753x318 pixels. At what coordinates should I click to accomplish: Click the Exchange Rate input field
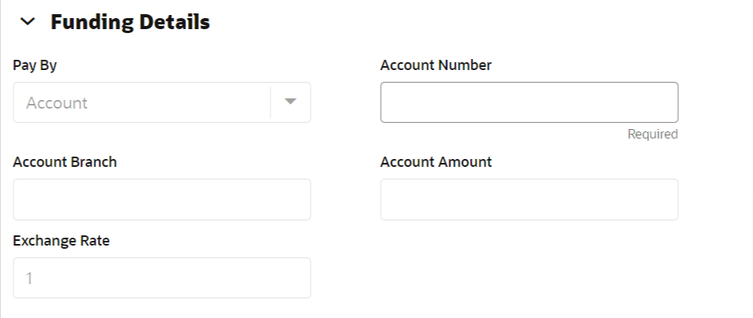(x=162, y=278)
